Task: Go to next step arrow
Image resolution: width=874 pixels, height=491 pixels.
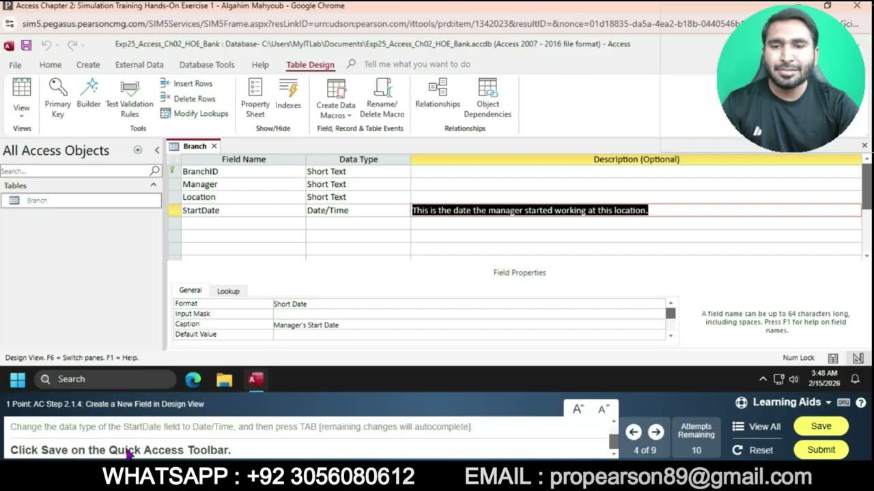Action: tap(656, 432)
